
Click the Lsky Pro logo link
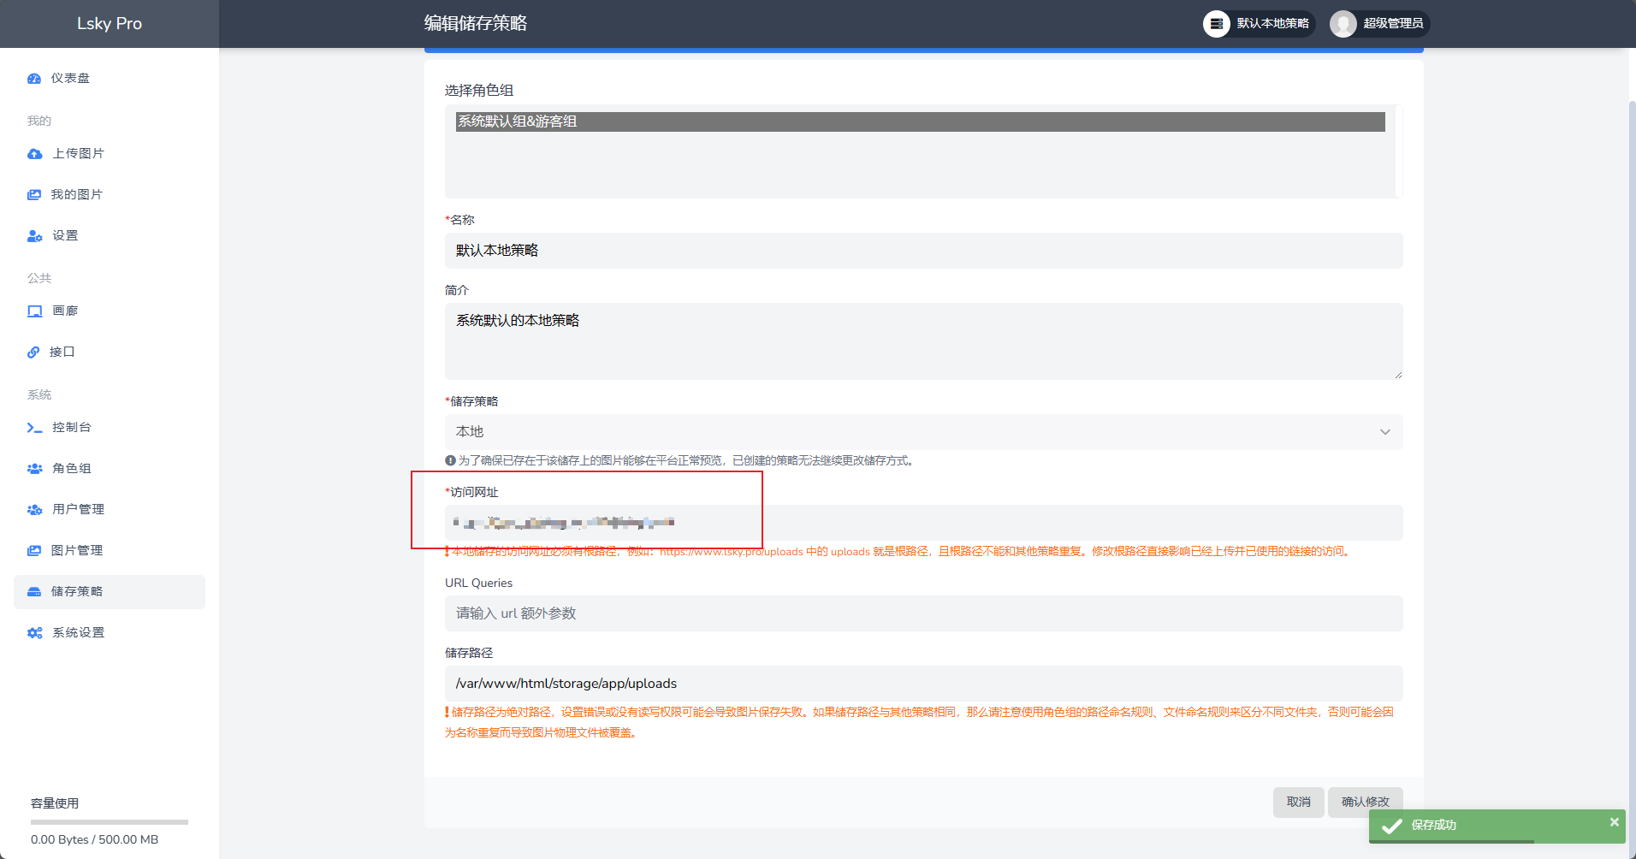[110, 24]
